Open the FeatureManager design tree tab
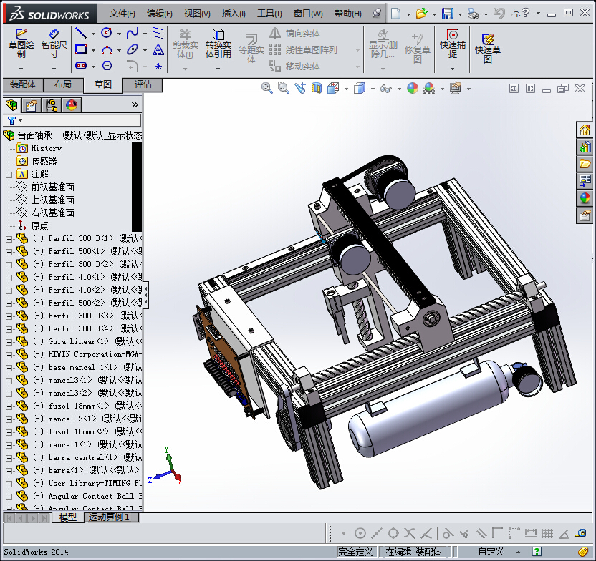596x561 pixels. click(x=11, y=104)
